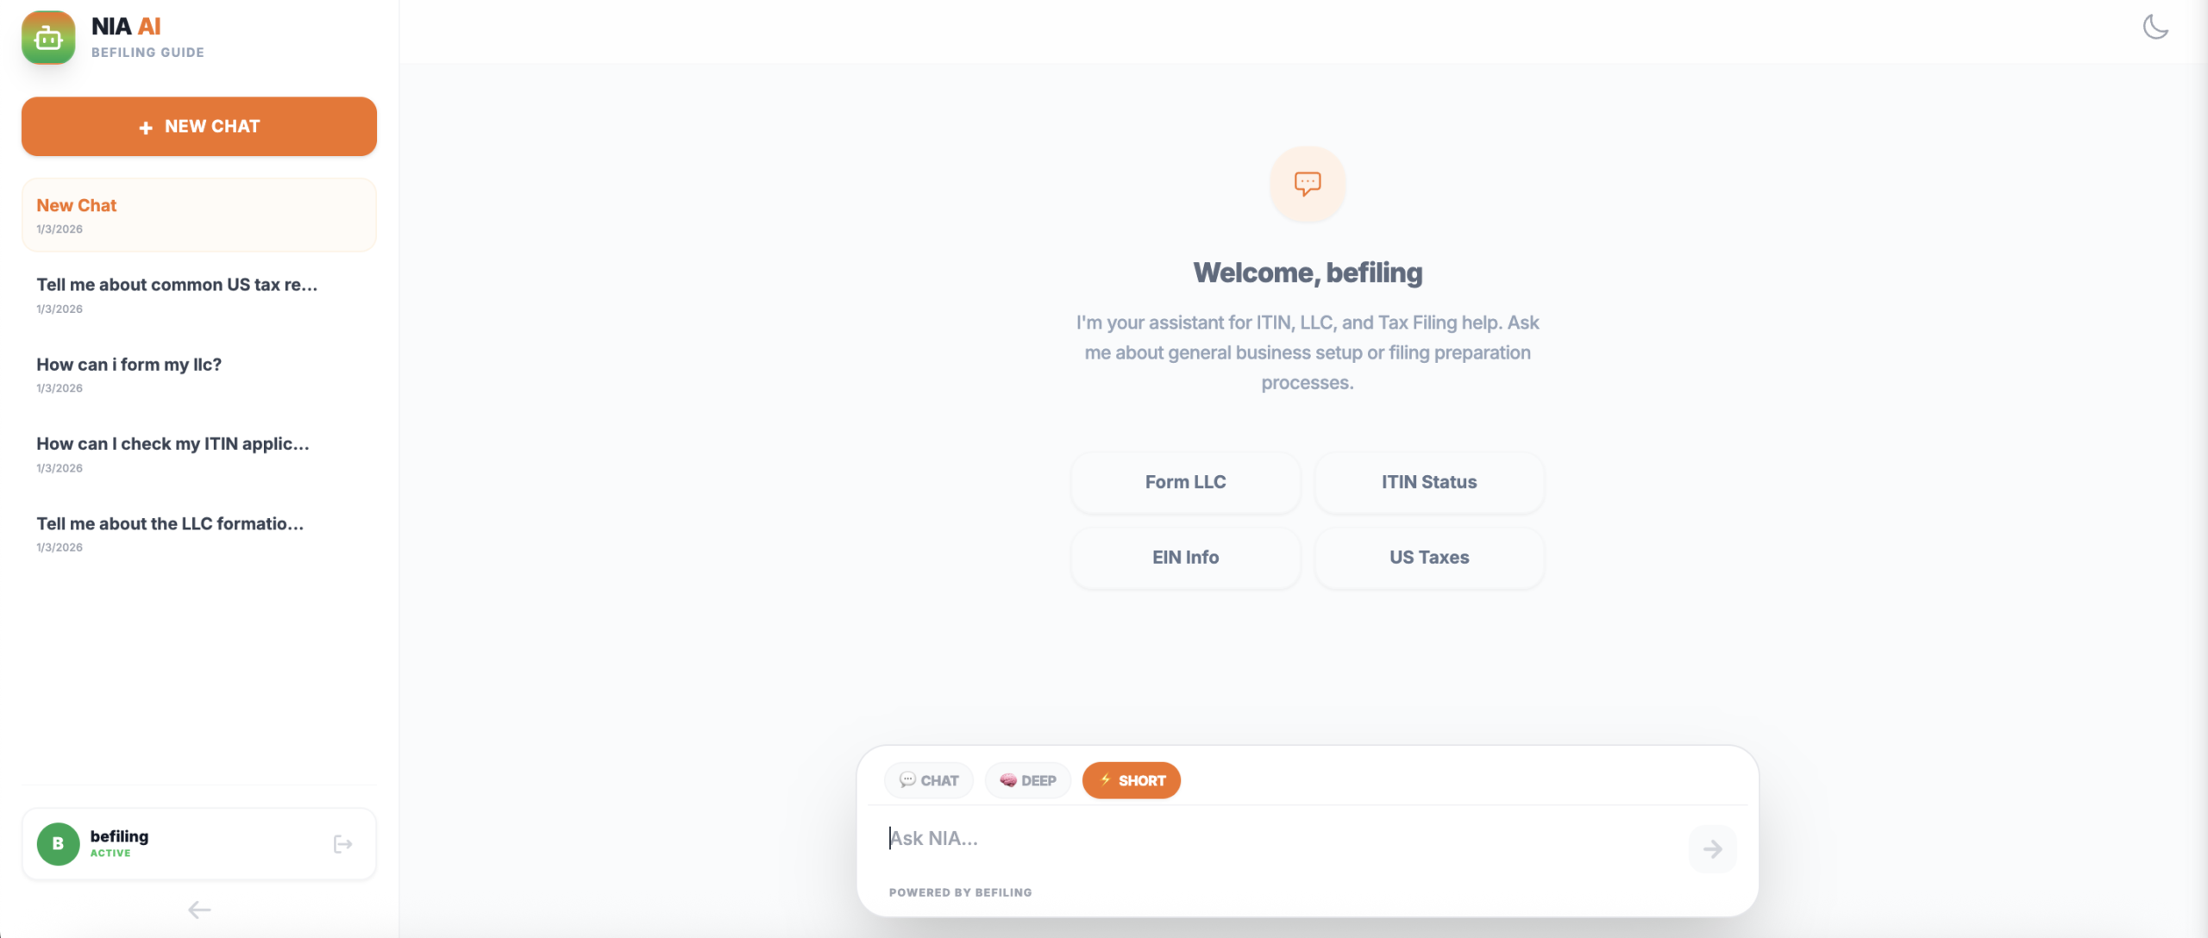
Task: Enable CHAT response mode
Action: click(x=929, y=780)
